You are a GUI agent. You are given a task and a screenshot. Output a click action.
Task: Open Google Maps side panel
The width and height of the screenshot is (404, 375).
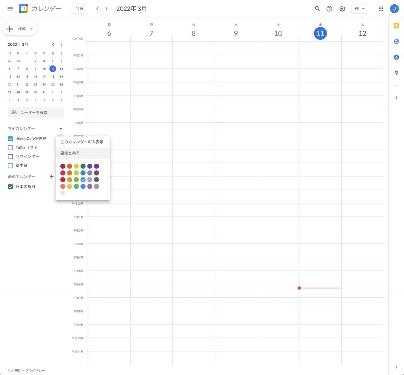click(396, 73)
